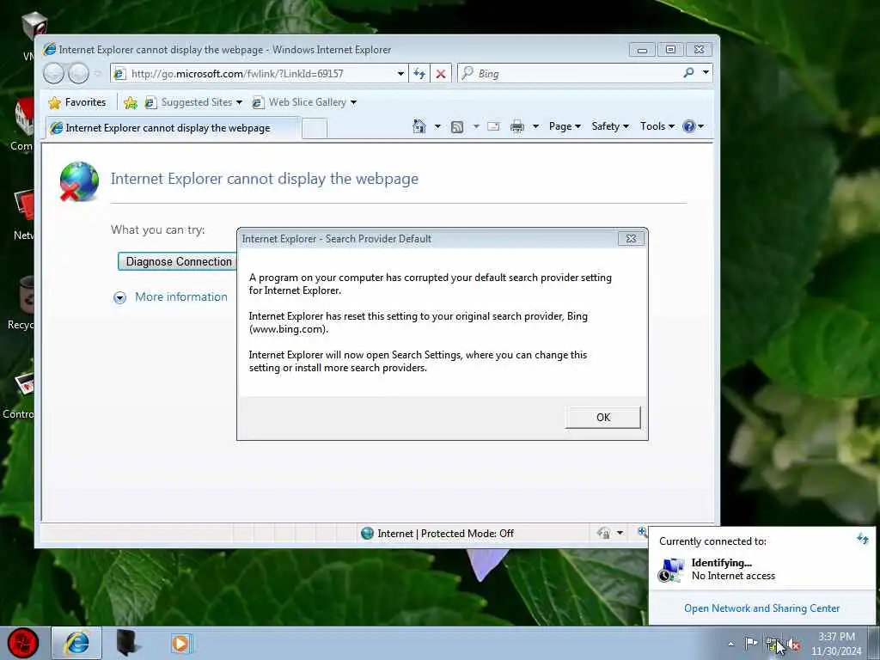880x660 pixels.
Task: Click Internet Explorer taskbar icon
Action: coord(76,643)
